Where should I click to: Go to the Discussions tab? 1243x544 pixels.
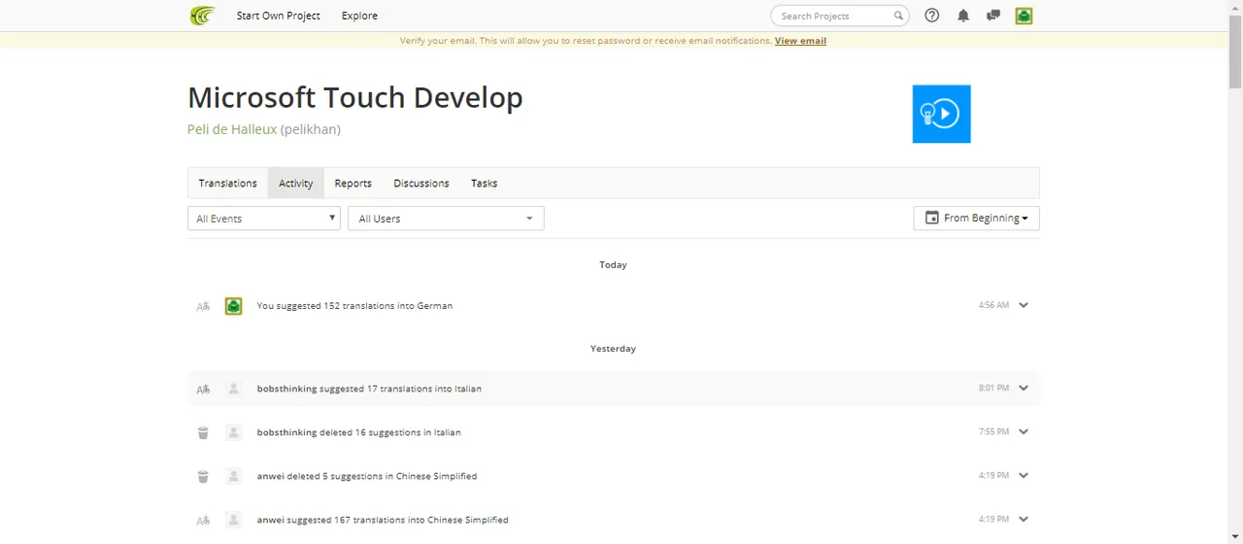click(x=421, y=183)
